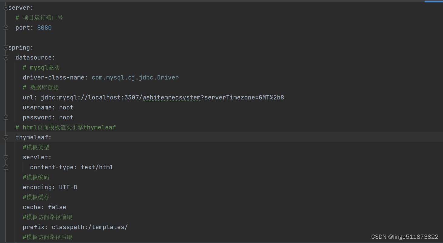The image size is (443, 243).
Task: Click the fold-end marker beside port: 8080
Action: click(x=5, y=28)
